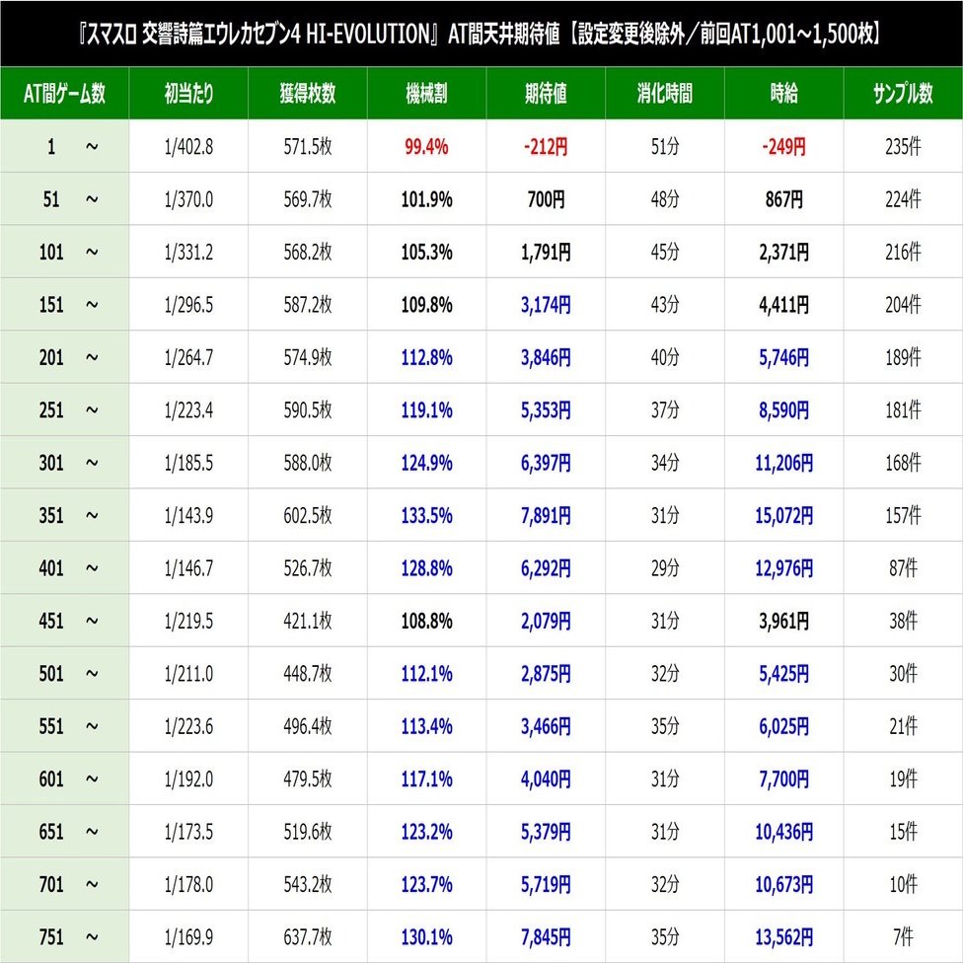
Task: Click the 5,353円 expected value cell
Action: click(x=546, y=409)
